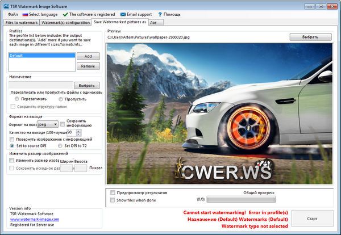Check the Show files when done option
The height and width of the screenshot is (235, 341).
pyautogui.click(x=113, y=200)
